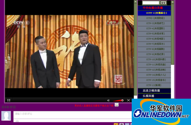Image resolution: width=191 pixels, height=125 pixels.
Task: Choose channel CCTV-6[央视电影]
Action: pos(154,39)
